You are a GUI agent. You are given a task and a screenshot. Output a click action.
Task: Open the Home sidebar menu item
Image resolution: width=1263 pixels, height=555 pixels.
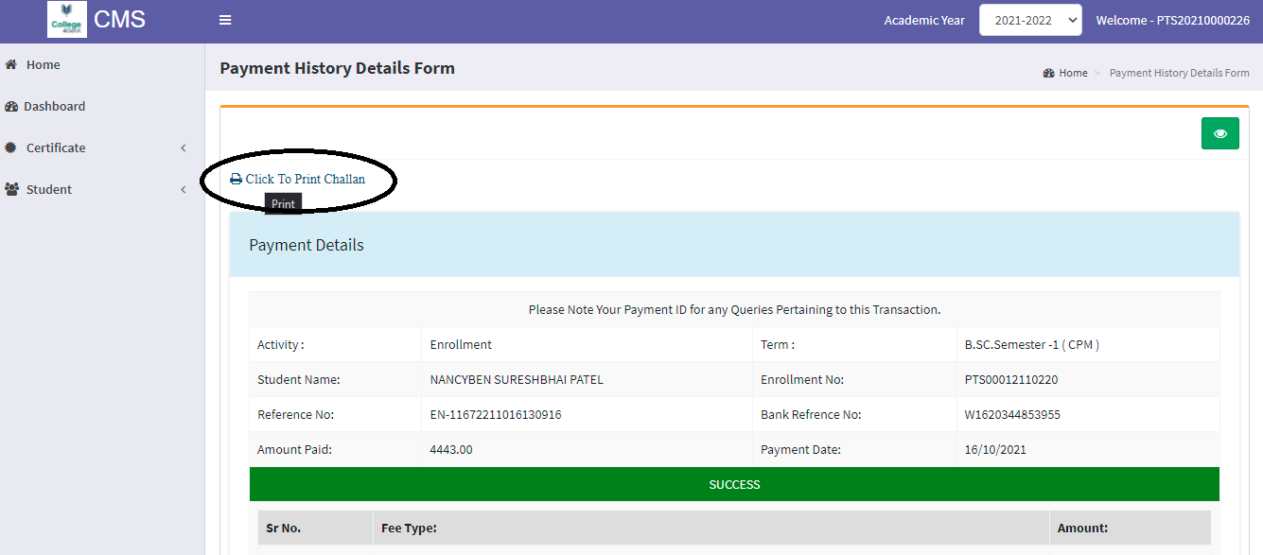click(44, 65)
